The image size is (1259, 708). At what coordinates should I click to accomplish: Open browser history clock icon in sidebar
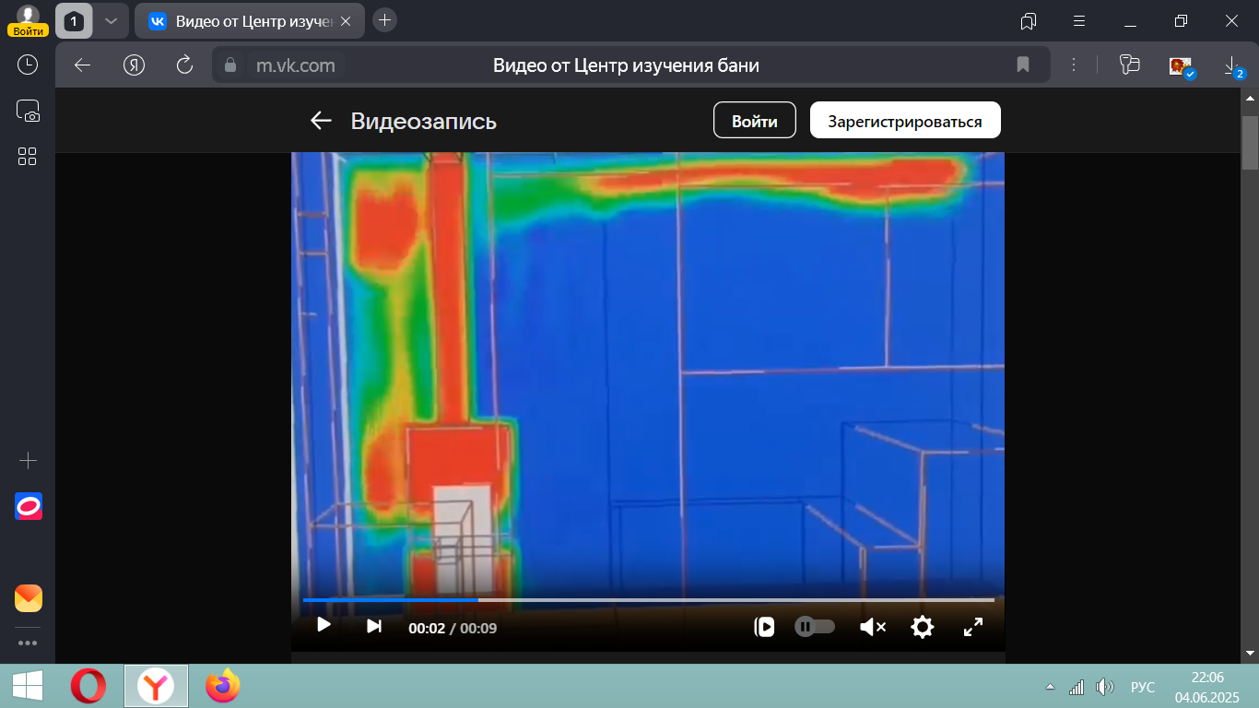coord(28,65)
